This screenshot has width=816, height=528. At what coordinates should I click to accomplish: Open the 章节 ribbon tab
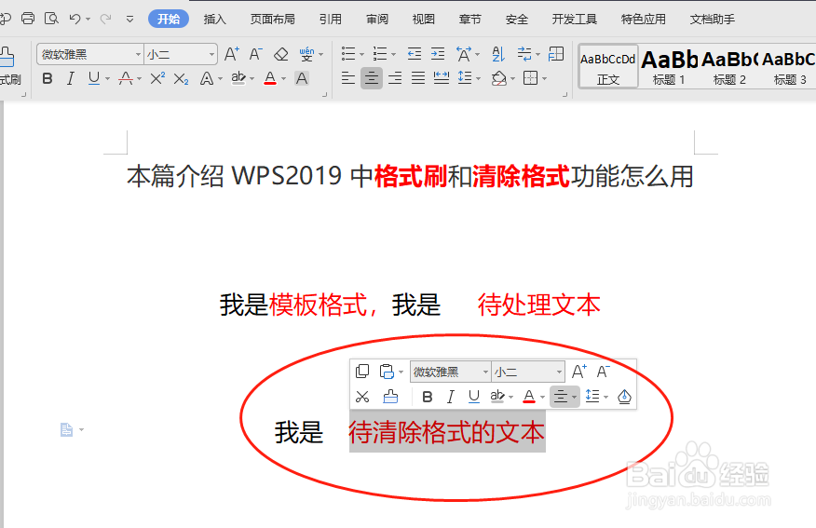[x=470, y=20]
